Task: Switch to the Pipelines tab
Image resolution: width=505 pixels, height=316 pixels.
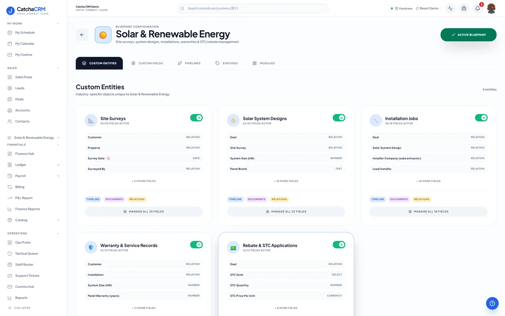Action: click(189, 63)
